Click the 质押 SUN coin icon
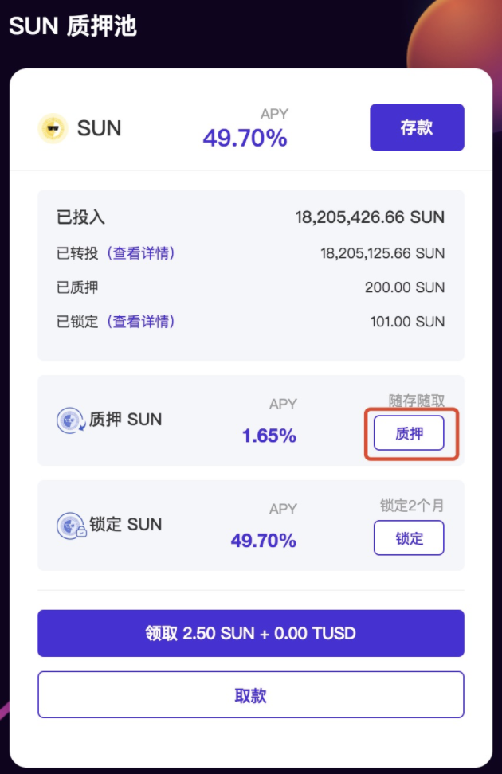The image size is (502, 774). point(71,420)
